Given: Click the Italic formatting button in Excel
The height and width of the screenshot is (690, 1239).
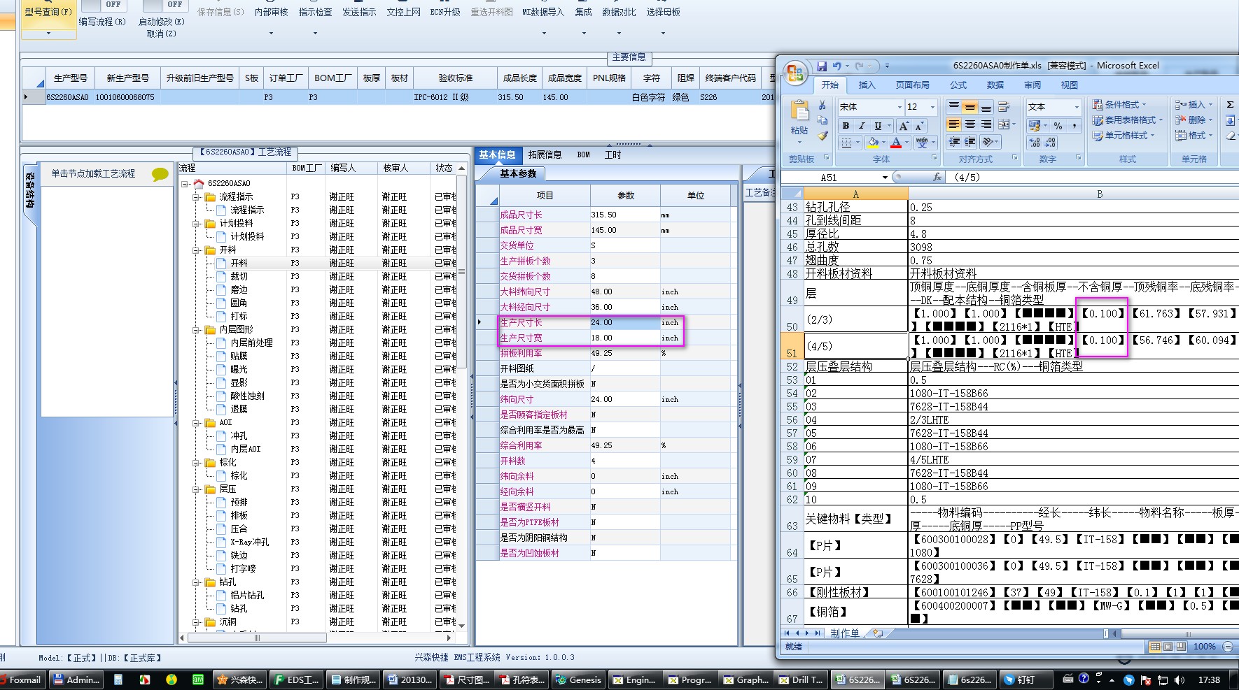Looking at the screenshot, I should pyautogui.click(x=862, y=126).
